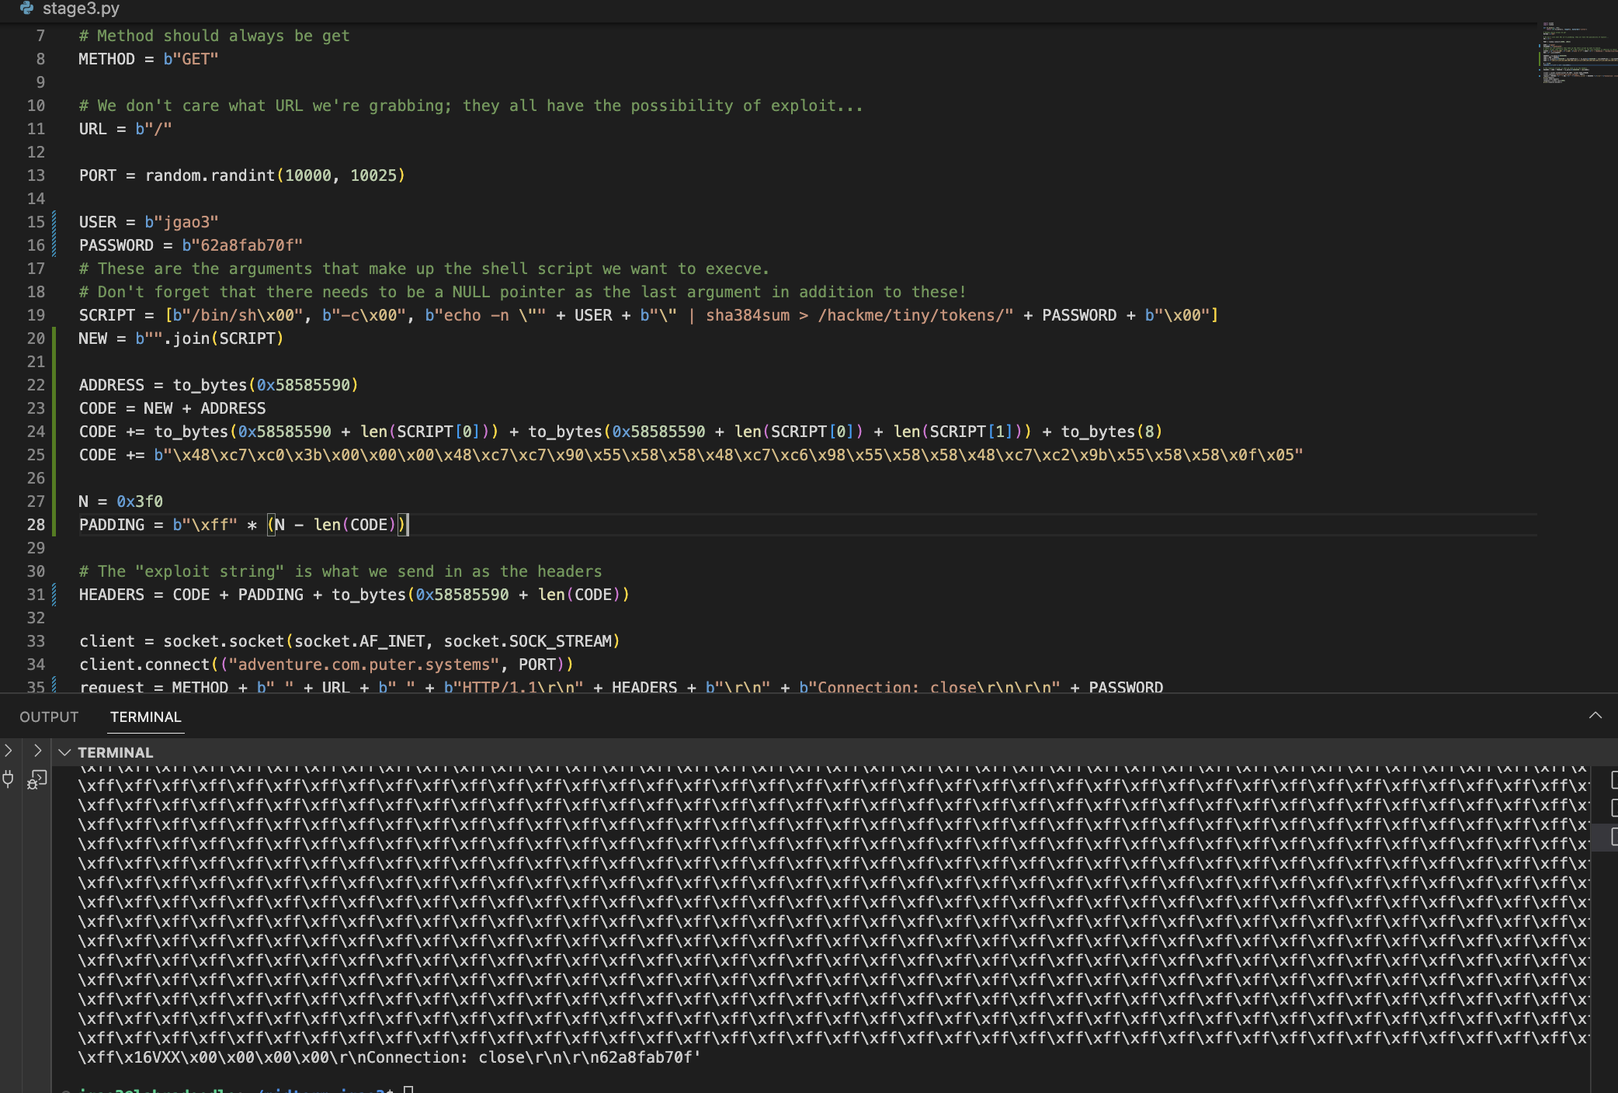
Task: Open the debug console bug icon
Action: tap(37, 779)
